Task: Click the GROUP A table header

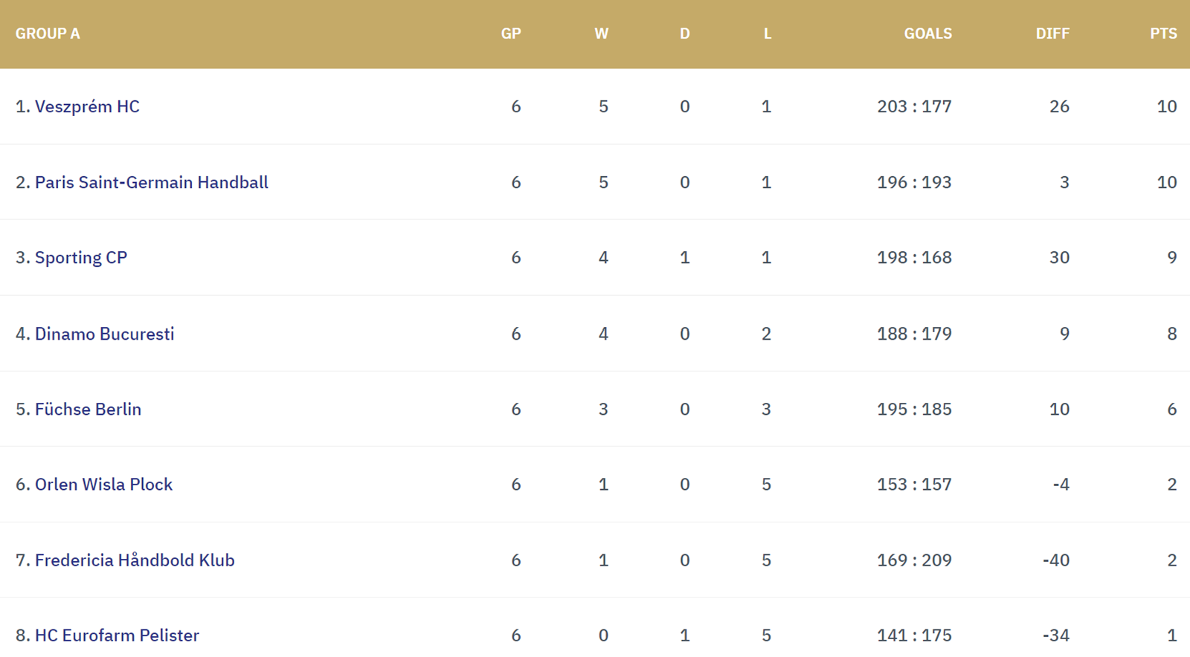Action: click(48, 33)
